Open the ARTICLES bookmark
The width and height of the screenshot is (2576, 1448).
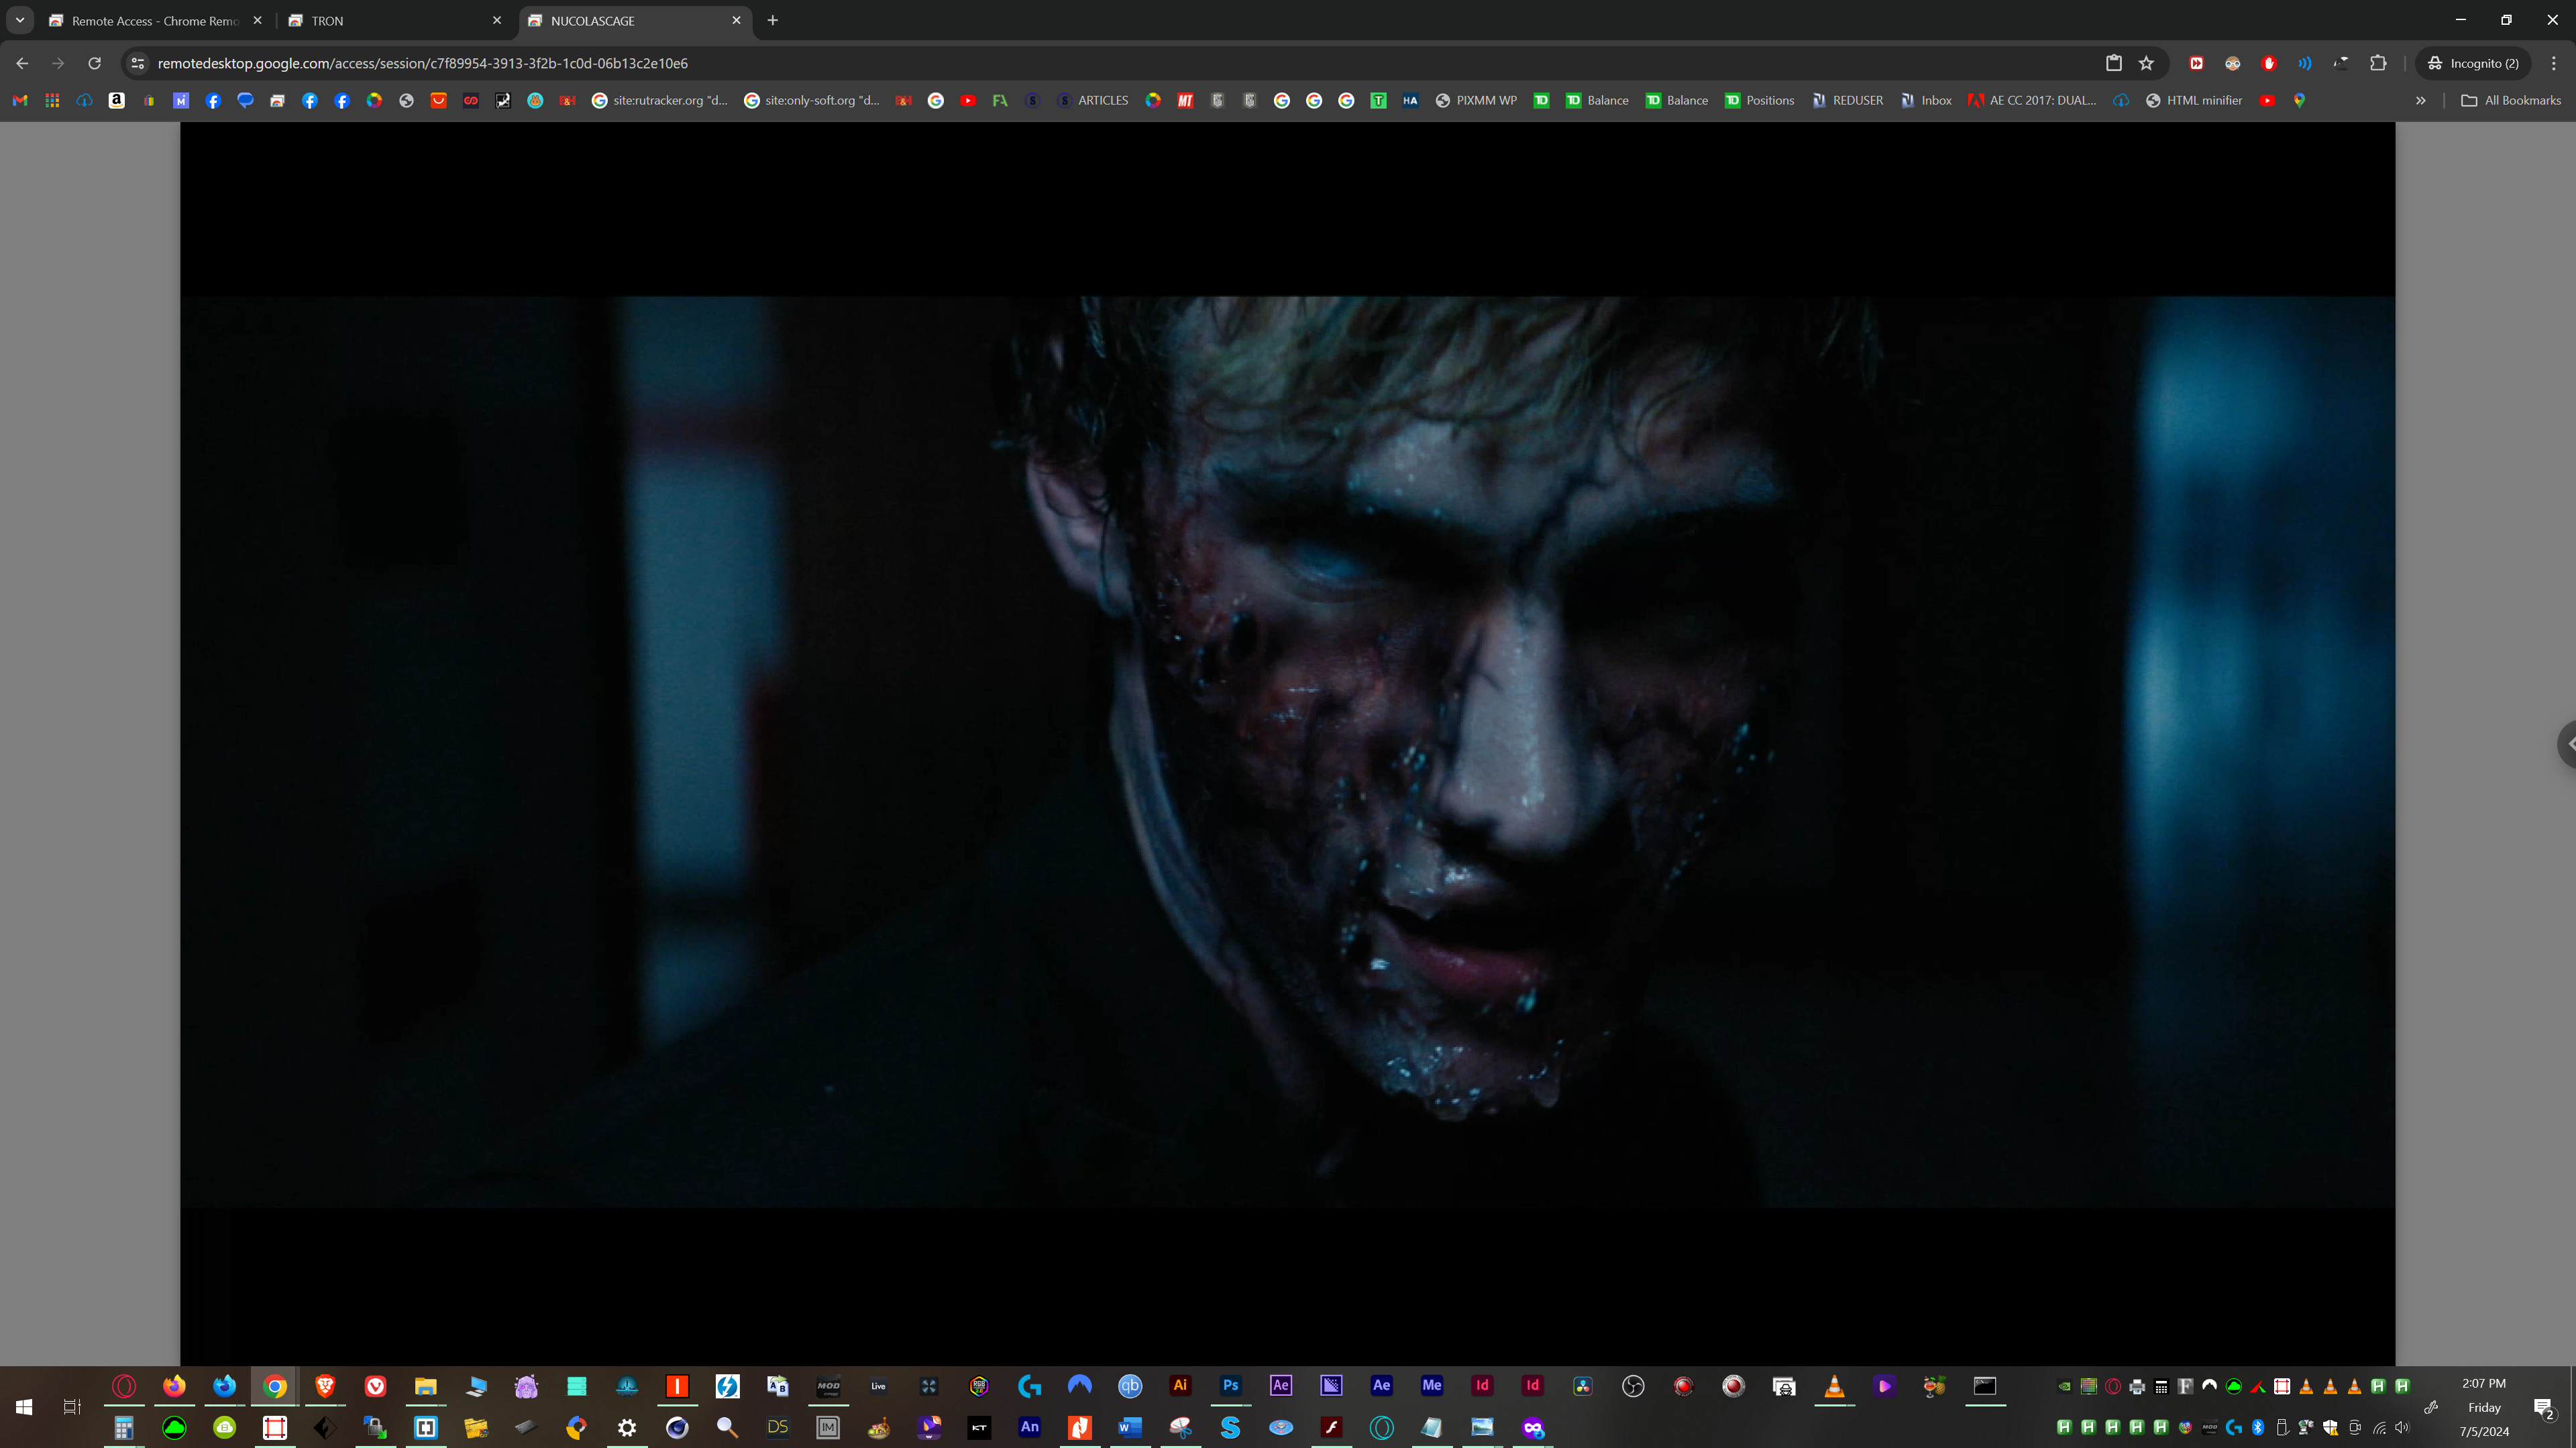coord(1092,100)
